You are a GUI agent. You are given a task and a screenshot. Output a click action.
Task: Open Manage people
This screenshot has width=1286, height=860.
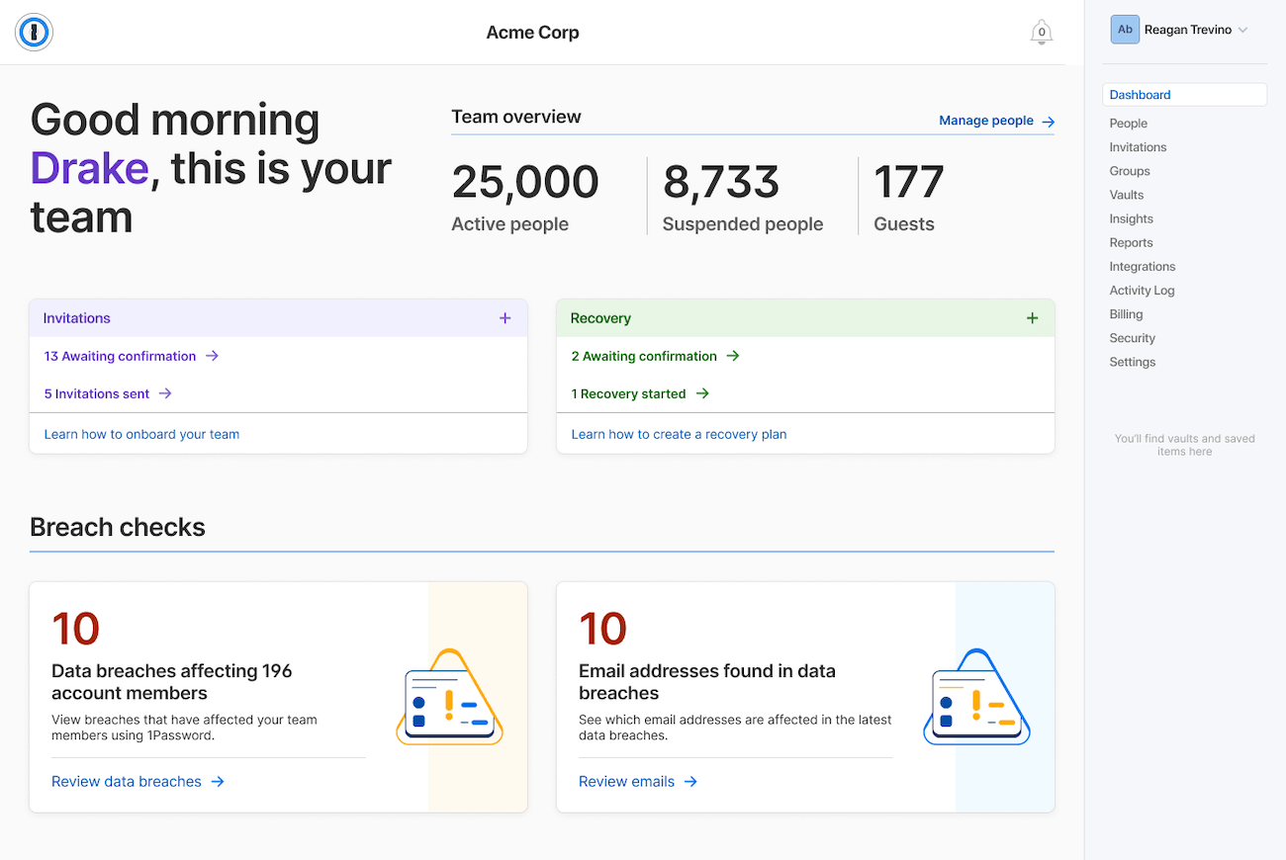point(986,121)
